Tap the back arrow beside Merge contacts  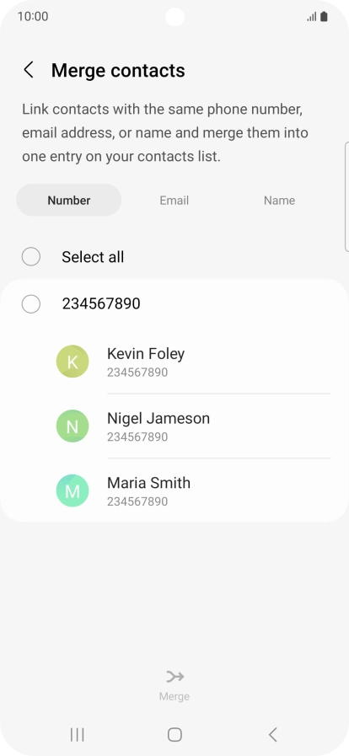(29, 70)
